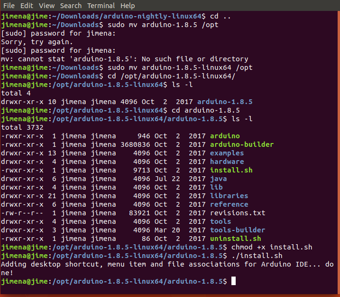Click the 'reference' directory name

(229, 204)
